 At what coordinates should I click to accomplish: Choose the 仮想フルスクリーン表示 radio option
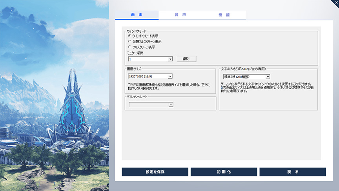coord(130,41)
